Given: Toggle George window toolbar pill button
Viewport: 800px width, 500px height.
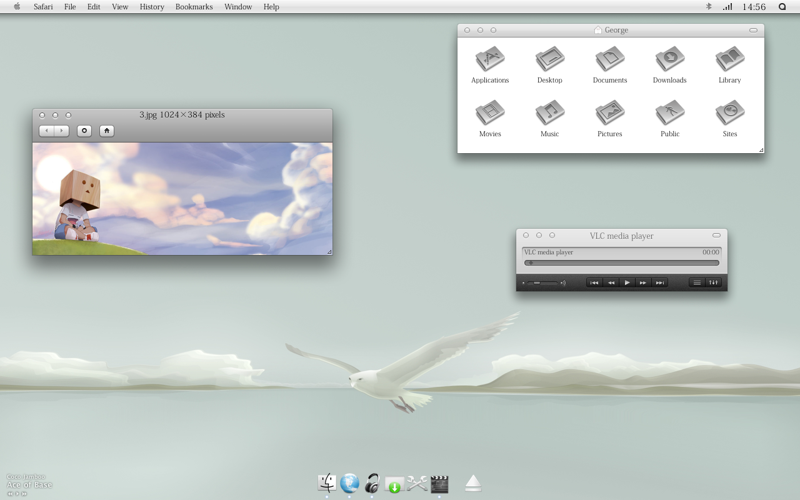Looking at the screenshot, I should (x=753, y=30).
